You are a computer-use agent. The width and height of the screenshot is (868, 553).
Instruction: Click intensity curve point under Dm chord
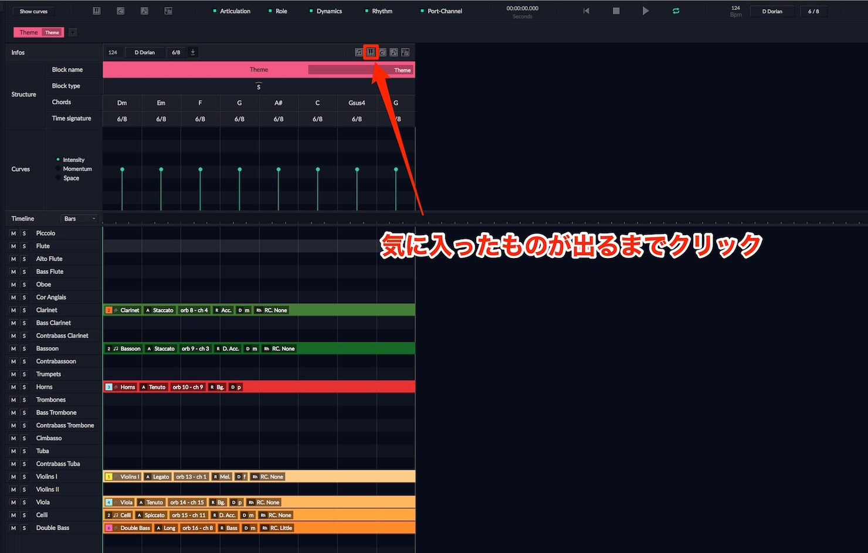pyautogui.click(x=122, y=169)
